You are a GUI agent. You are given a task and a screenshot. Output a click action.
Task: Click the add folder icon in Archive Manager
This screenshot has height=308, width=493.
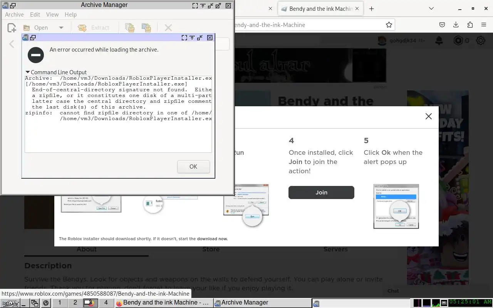146,28
